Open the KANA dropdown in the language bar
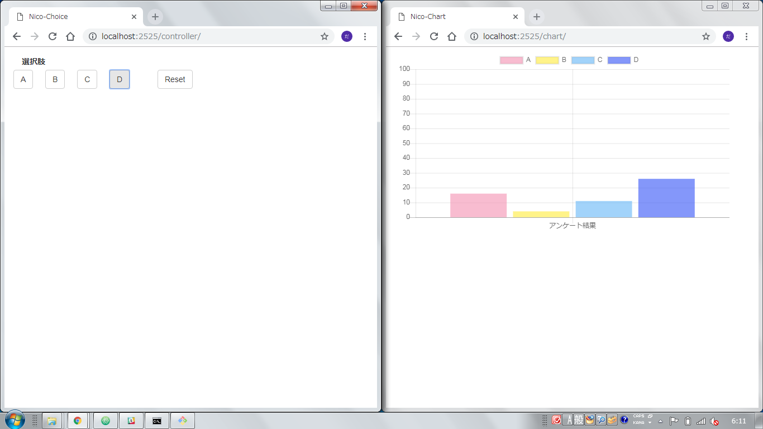 (x=650, y=423)
